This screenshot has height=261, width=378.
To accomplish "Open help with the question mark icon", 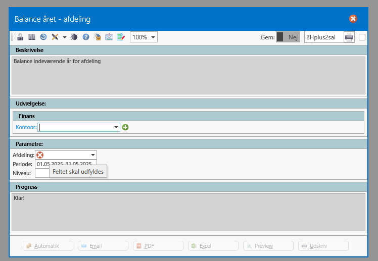I will pos(86,37).
